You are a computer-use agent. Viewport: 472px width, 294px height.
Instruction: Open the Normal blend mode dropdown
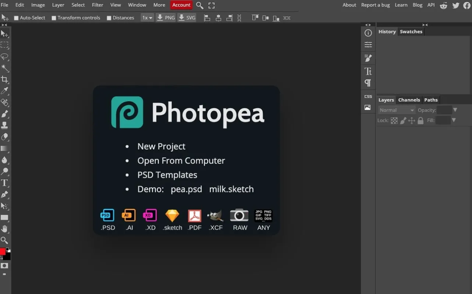click(397, 110)
